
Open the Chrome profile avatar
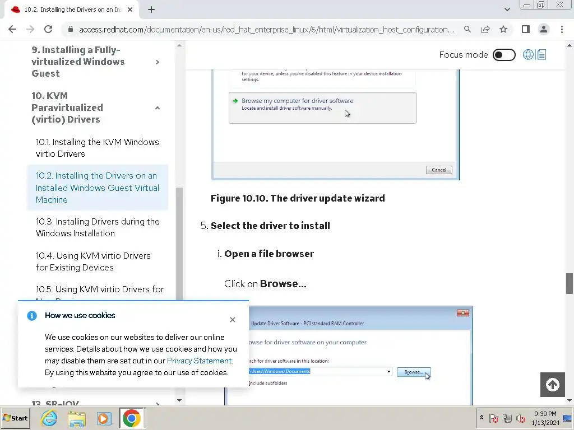[x=544, y=29]
